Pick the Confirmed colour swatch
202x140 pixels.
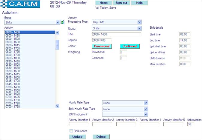coord(129,46)
